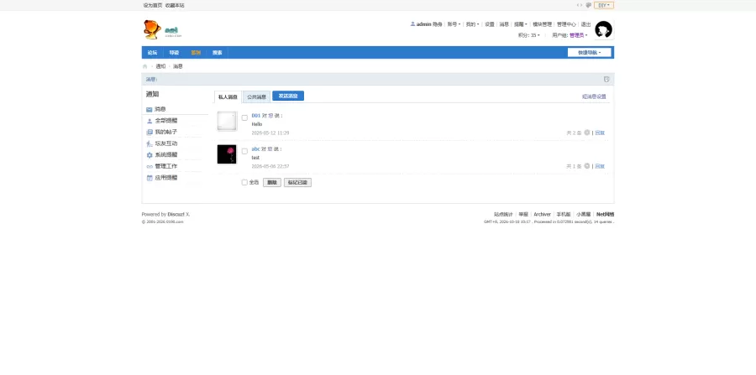756x375 pixels.
Task: Click 通知 in the breadcrumb
Action: [160, 66]
